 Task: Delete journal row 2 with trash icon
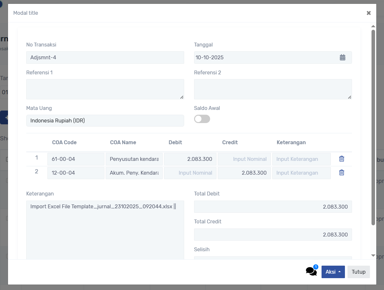(342, 173)
